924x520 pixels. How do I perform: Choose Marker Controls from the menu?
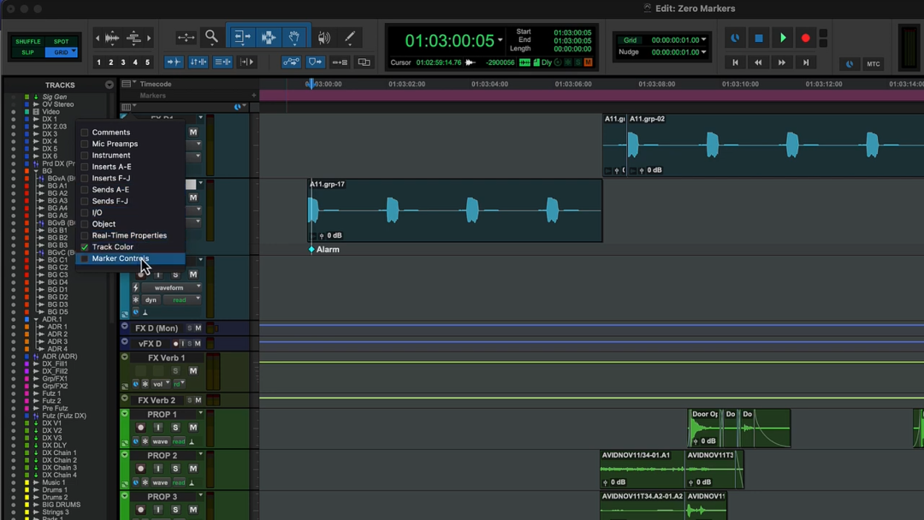click(120, 258)
